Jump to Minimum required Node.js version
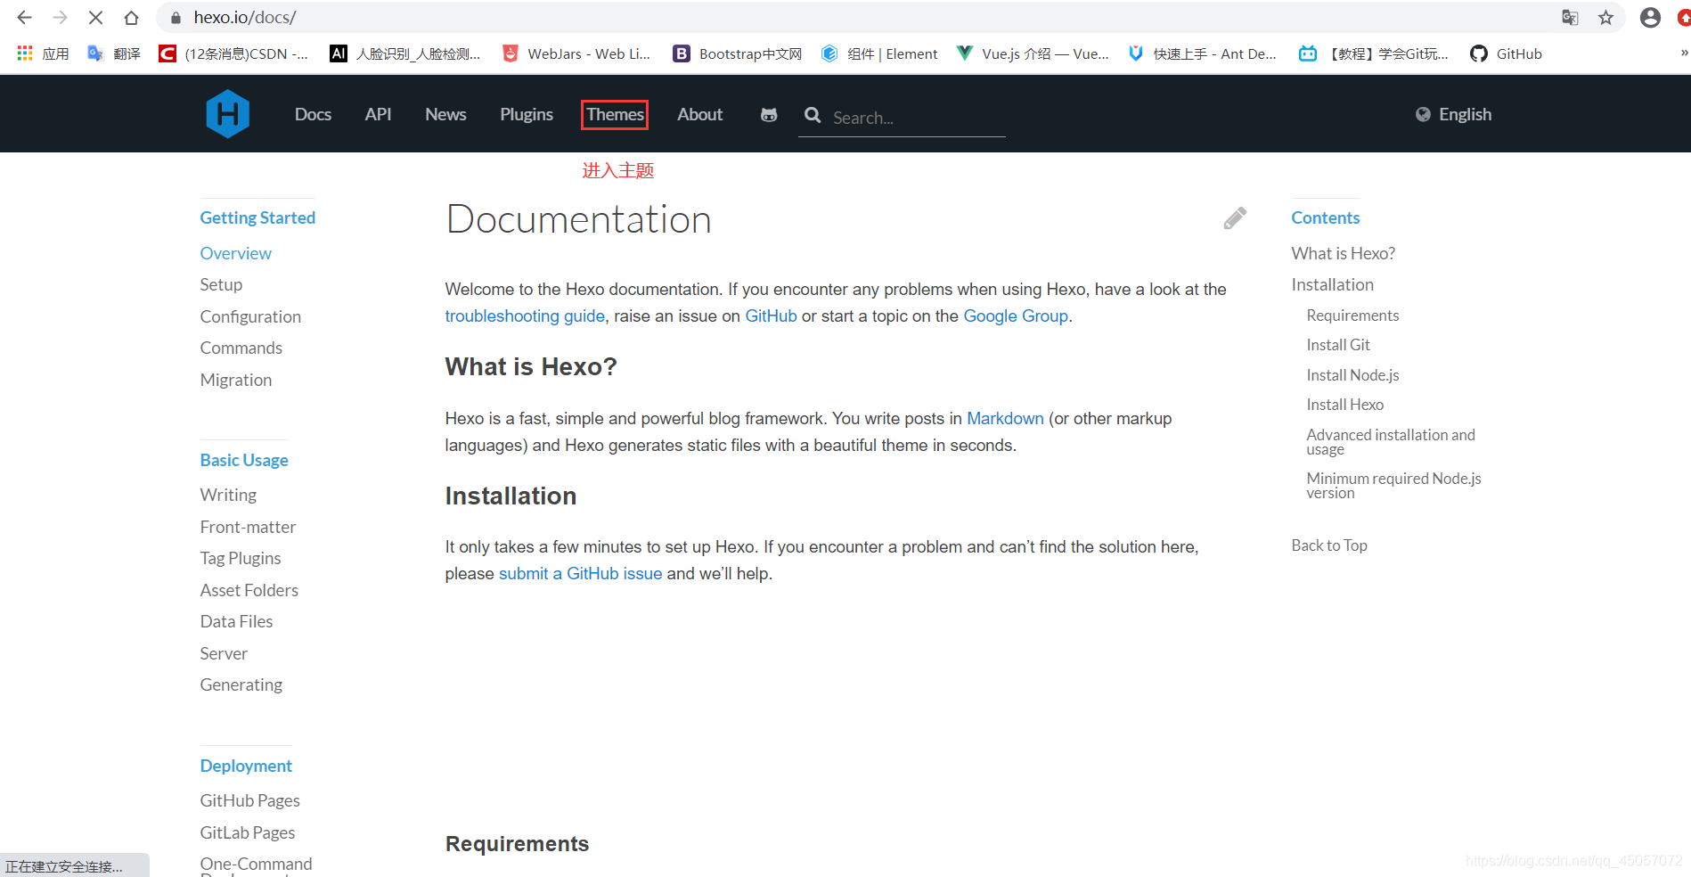Screen dimensions: 1691x877 (1393, 485)
